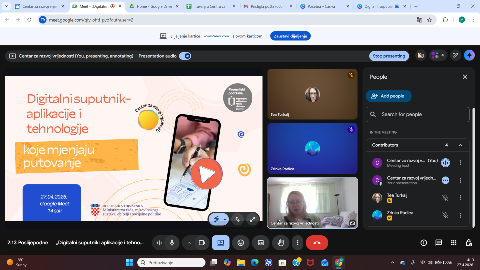Open the emoji reactions button

pyautogui.click(x=240, y=243)
